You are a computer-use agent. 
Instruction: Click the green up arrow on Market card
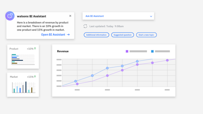tap(35, 77)
